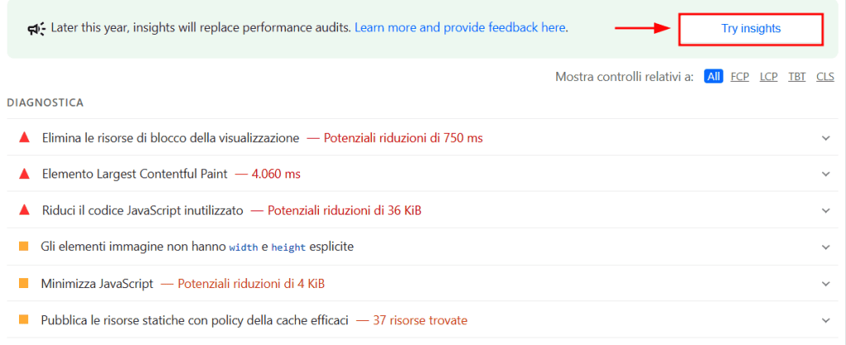
Task: Expand chevron for Minimizza JavaScript row
Action: [825, 283]
